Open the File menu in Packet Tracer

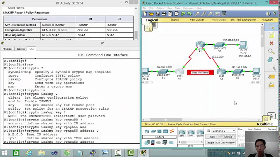(x=144, y=8)
